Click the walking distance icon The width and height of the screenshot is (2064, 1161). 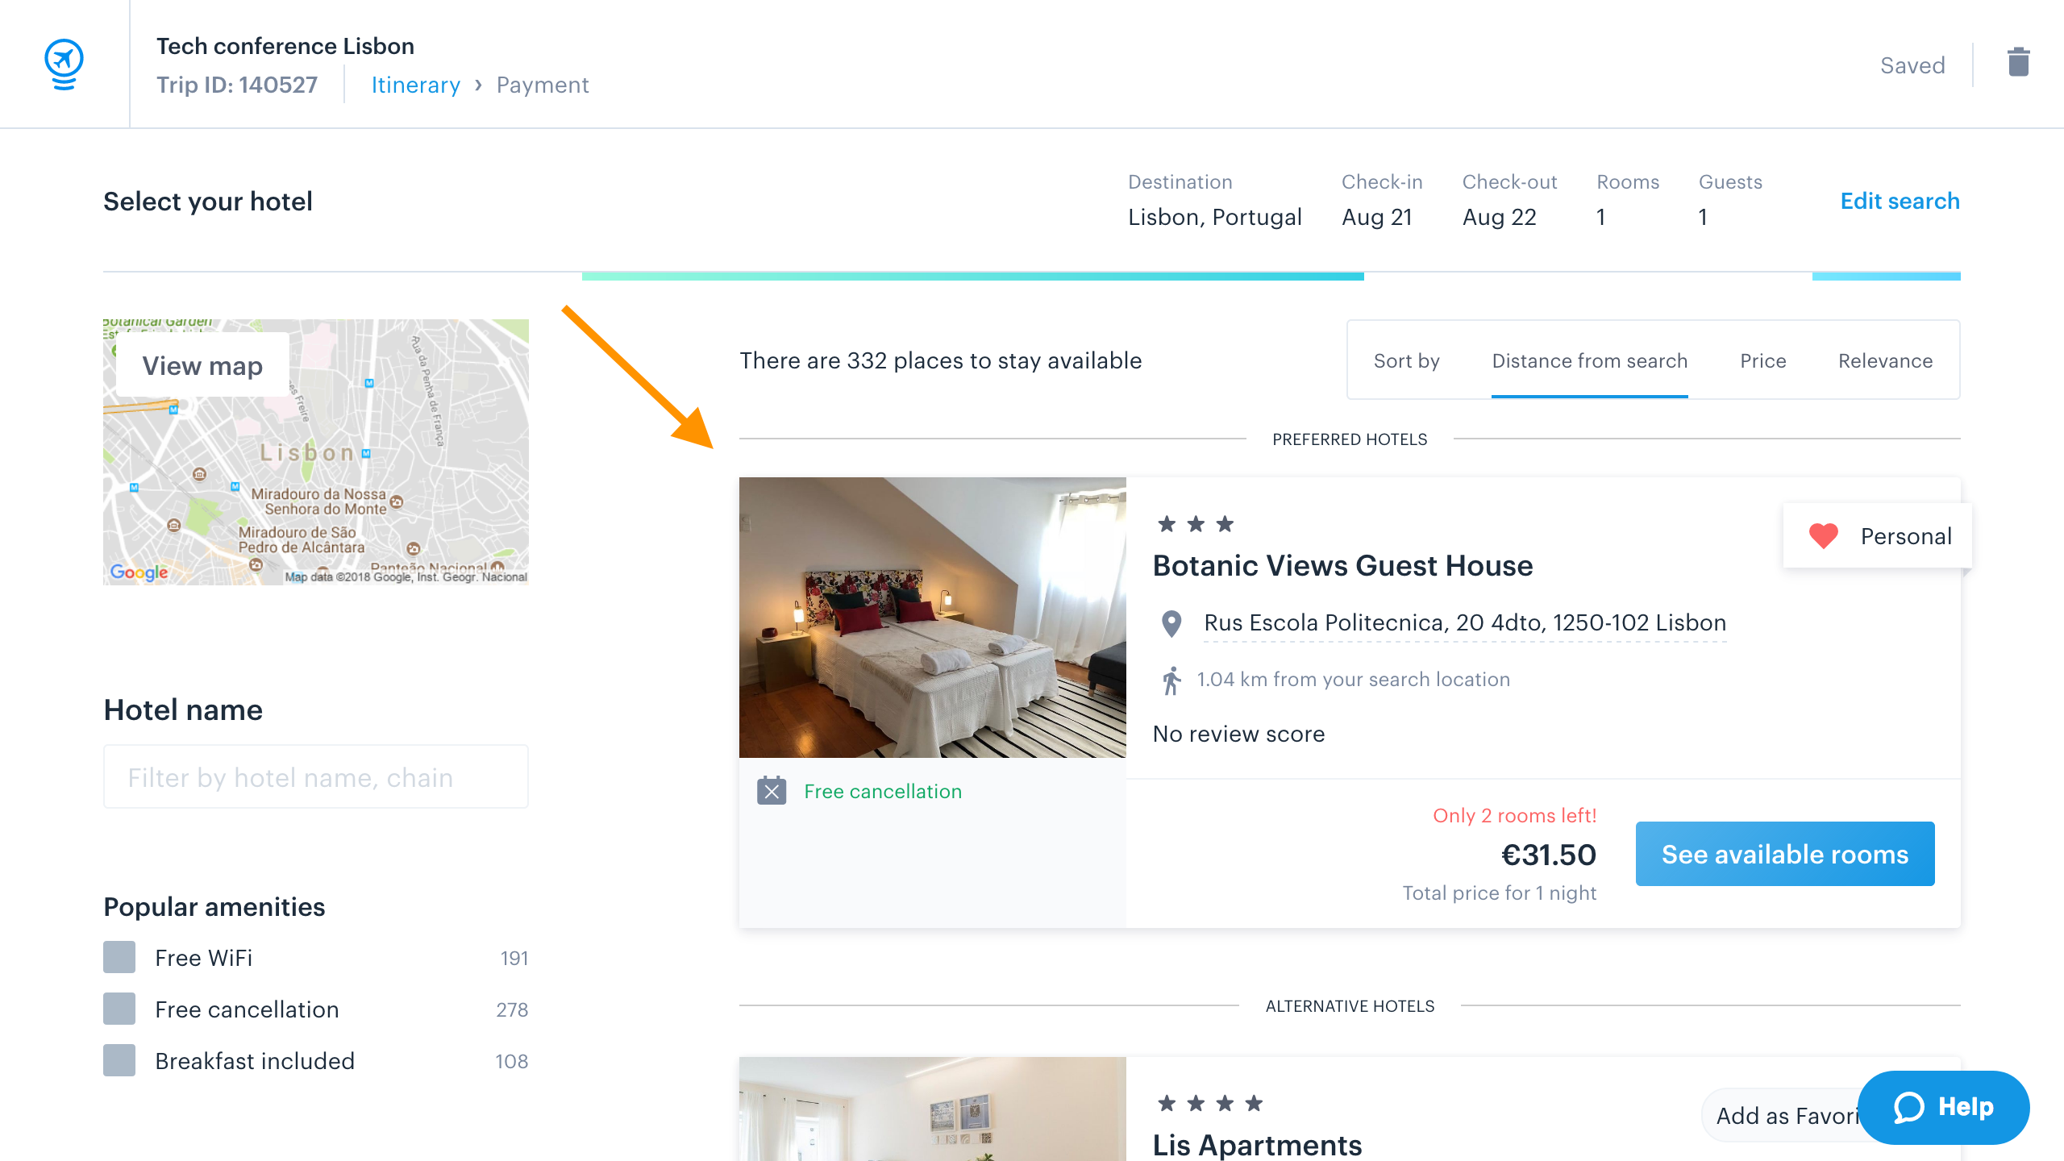tap(1171, 680)
